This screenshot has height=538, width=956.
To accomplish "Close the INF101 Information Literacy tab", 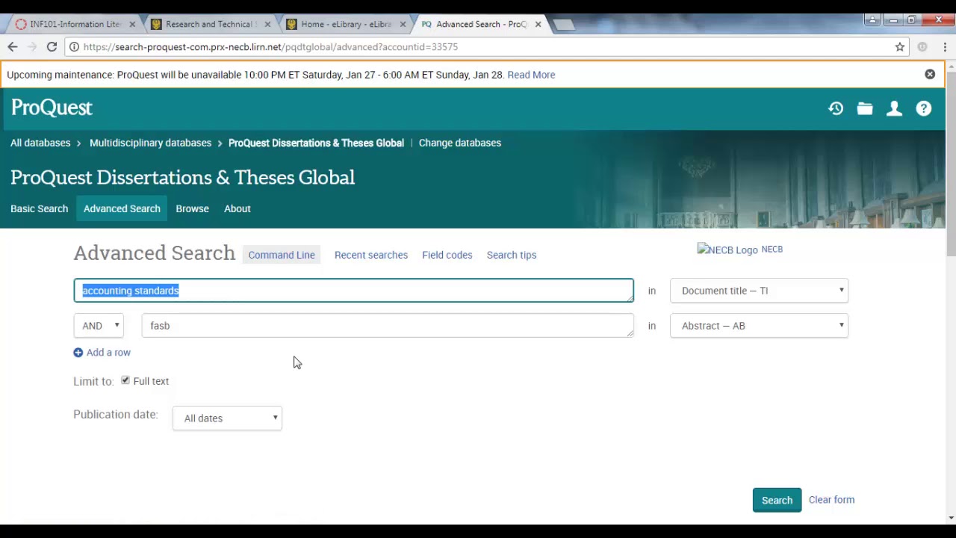I will point(132,24).
